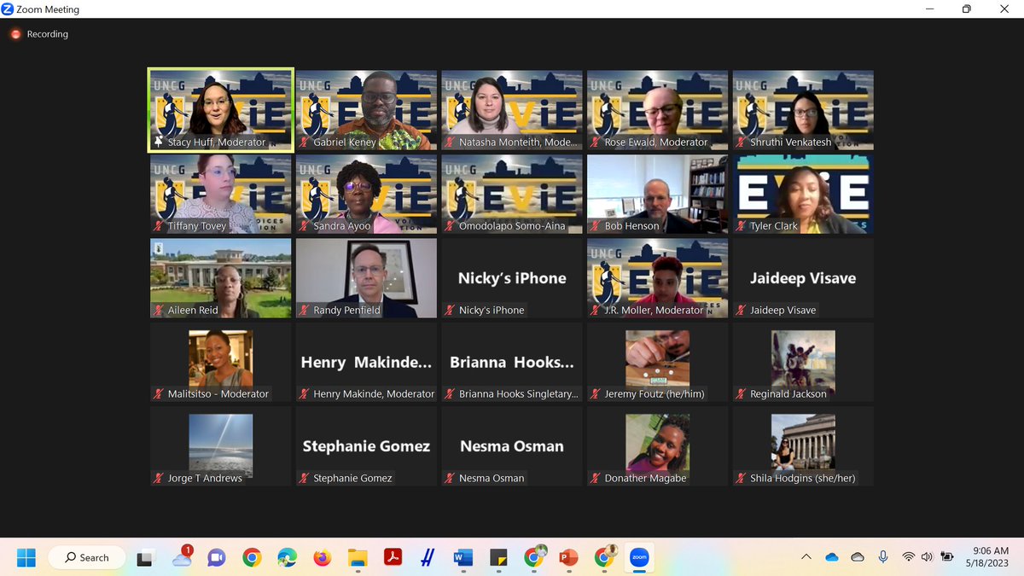Click Nesma Osman participant tile
Viewport: 1024px width, 576px height.
tap(512, 446)
